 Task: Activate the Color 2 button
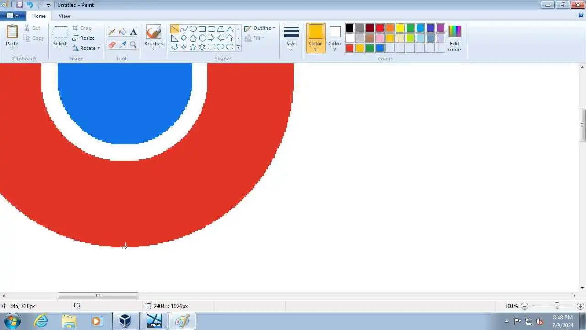click(335, 38)
